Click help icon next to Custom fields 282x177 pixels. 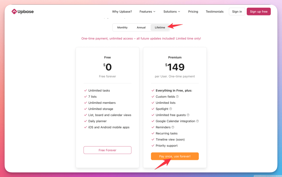(177, 97)
